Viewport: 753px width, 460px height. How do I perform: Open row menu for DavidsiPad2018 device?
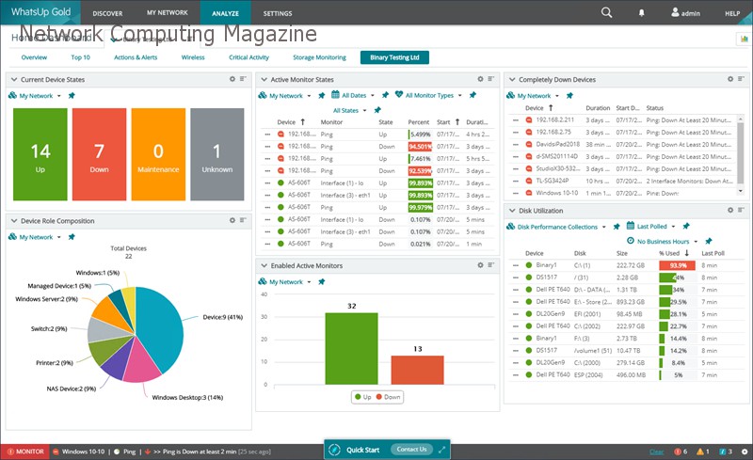tap(515, 145)
